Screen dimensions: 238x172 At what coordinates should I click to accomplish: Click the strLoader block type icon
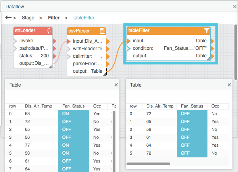click(x=49, y=31)
